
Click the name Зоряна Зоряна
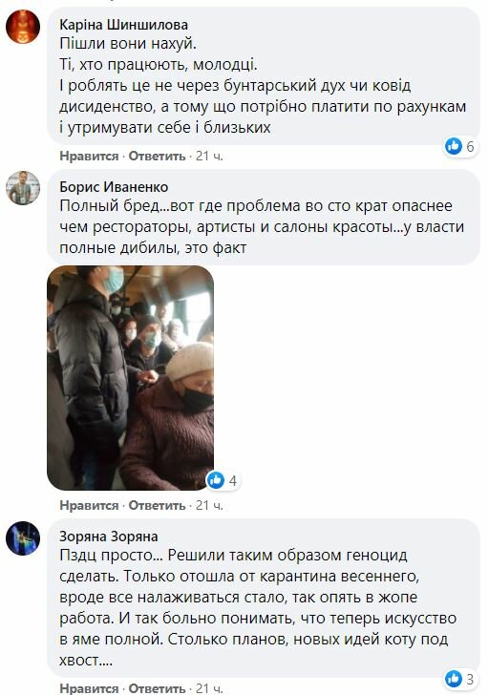[x=109, y=537]
